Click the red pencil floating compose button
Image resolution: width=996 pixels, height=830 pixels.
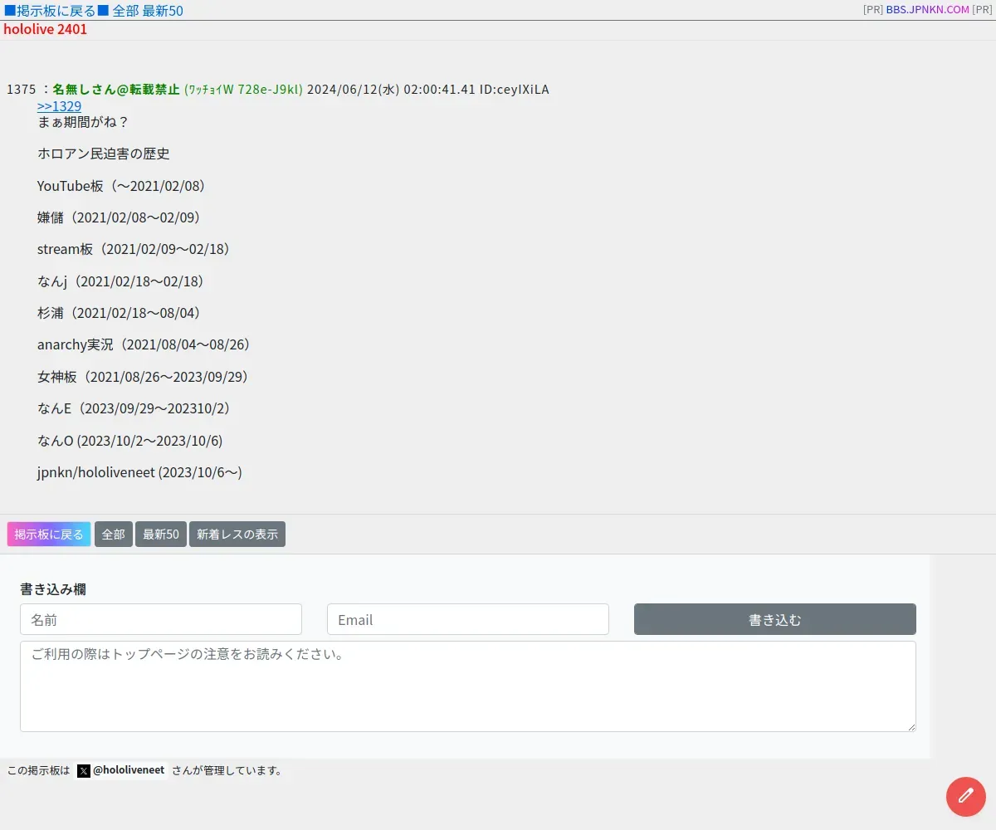point(966,796)
